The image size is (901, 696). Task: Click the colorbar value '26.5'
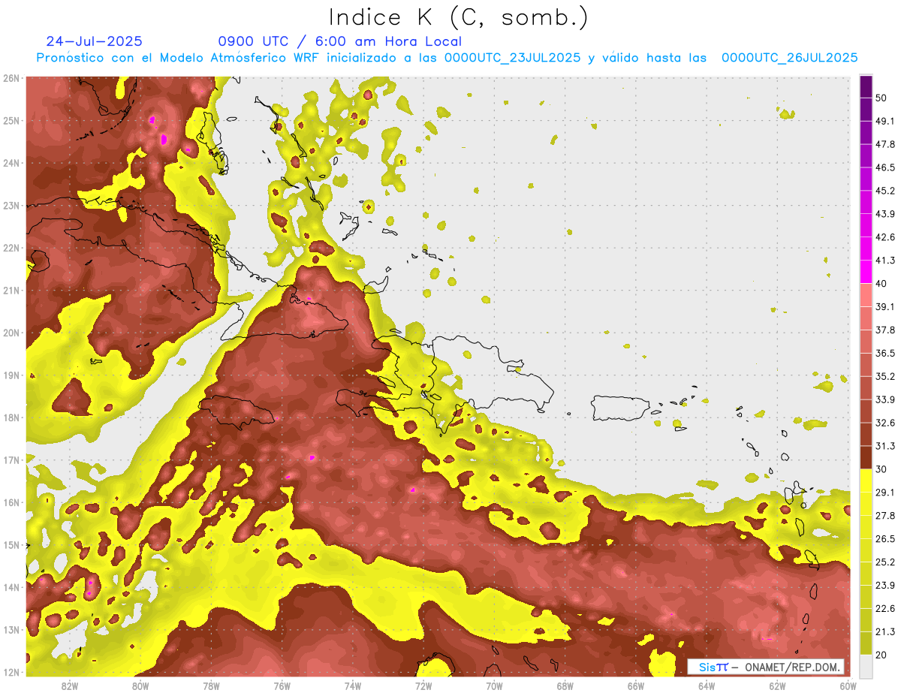885,539
